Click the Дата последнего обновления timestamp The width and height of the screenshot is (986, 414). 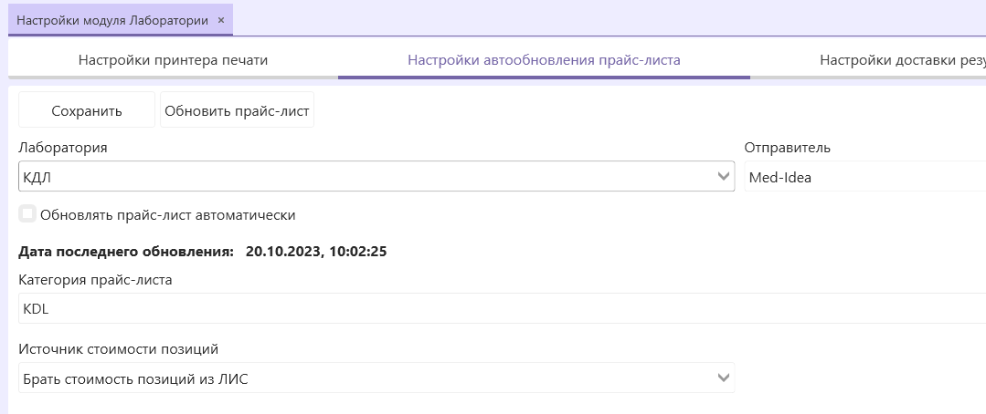[x=316, y=251]
